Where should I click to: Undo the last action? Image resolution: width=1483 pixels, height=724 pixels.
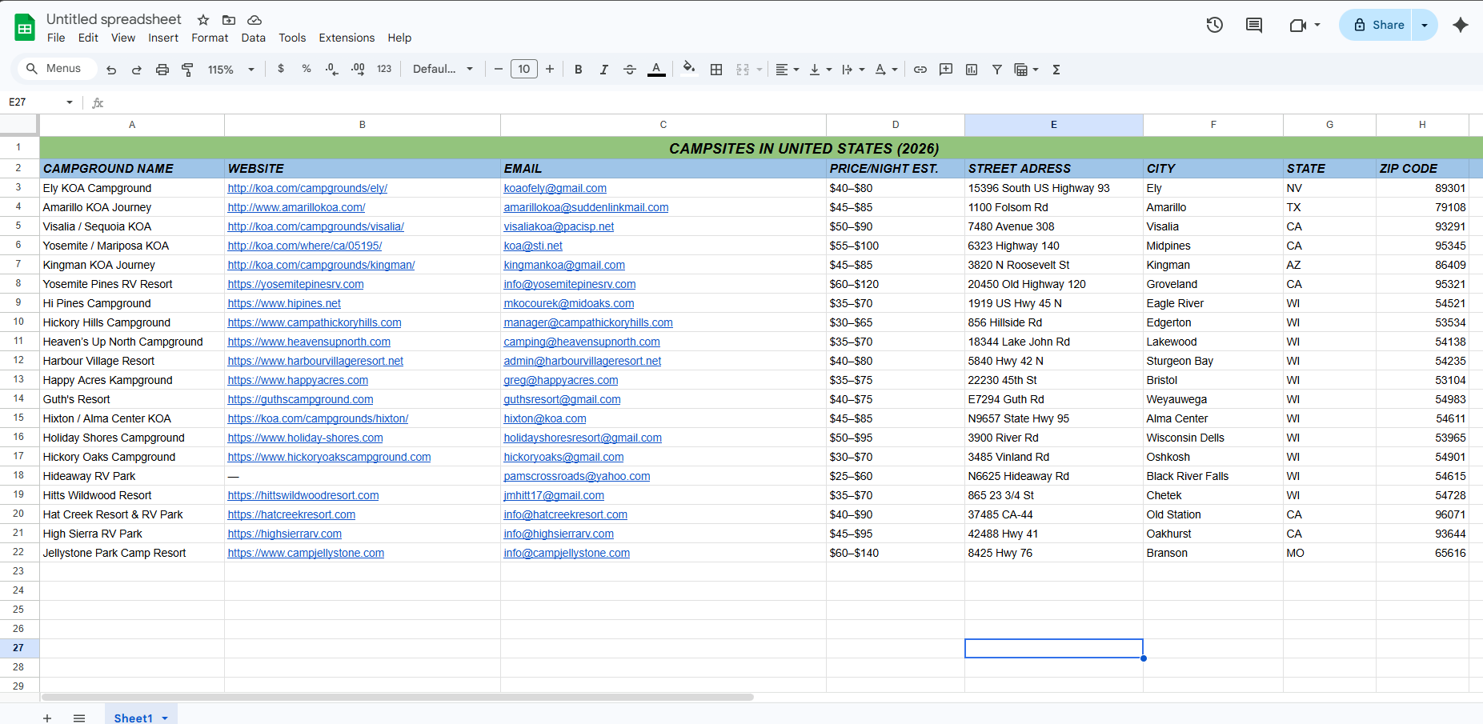111,70
